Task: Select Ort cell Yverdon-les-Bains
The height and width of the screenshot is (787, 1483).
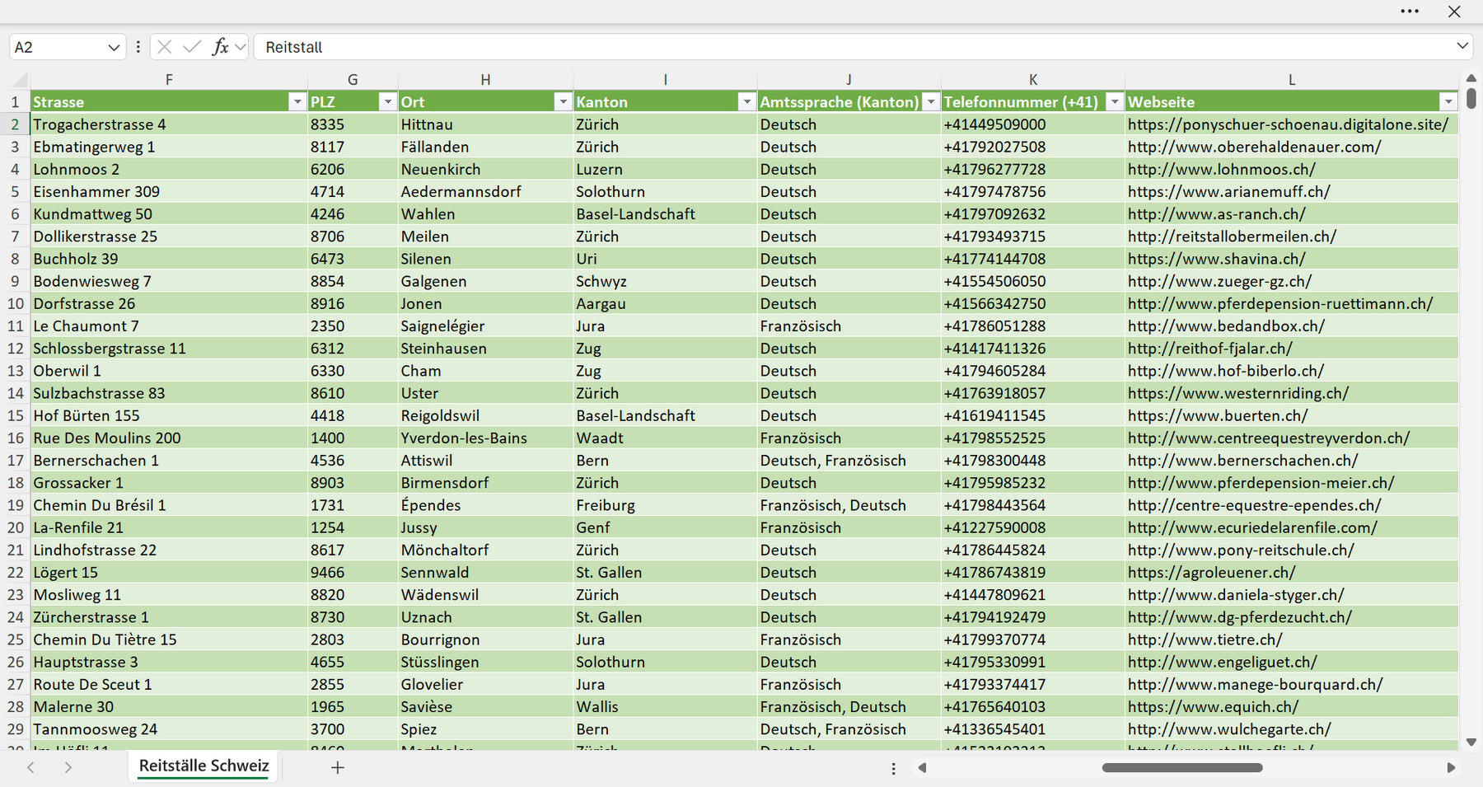Action: (x=485, y=438)
